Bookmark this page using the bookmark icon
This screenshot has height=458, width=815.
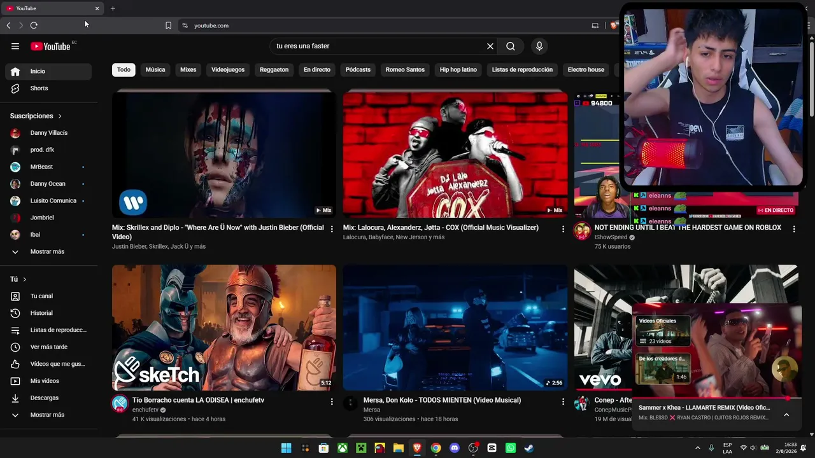coord(168,25)
